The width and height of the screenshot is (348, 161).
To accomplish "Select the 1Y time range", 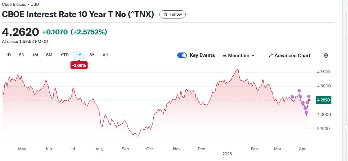I will (x=79, y=55).
